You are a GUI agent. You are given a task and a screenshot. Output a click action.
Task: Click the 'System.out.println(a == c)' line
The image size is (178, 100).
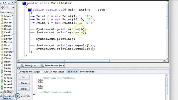61,32
